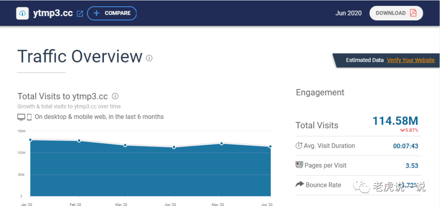Click the 100M y-axis label
The width and height of the screenshot is (440, 206).
21,153
